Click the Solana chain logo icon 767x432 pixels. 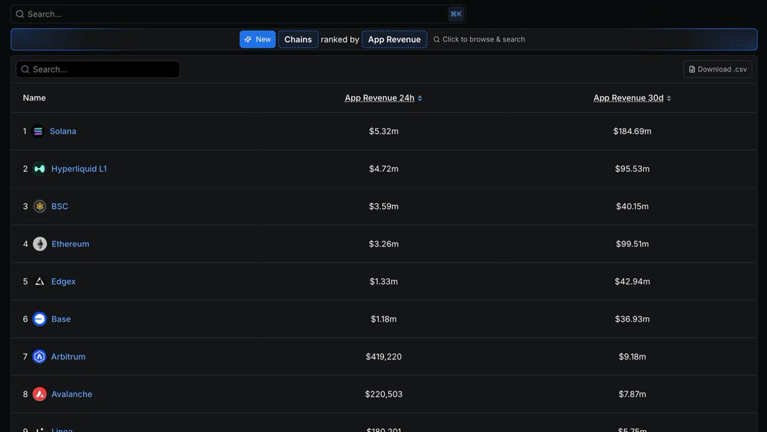(38, 131)
